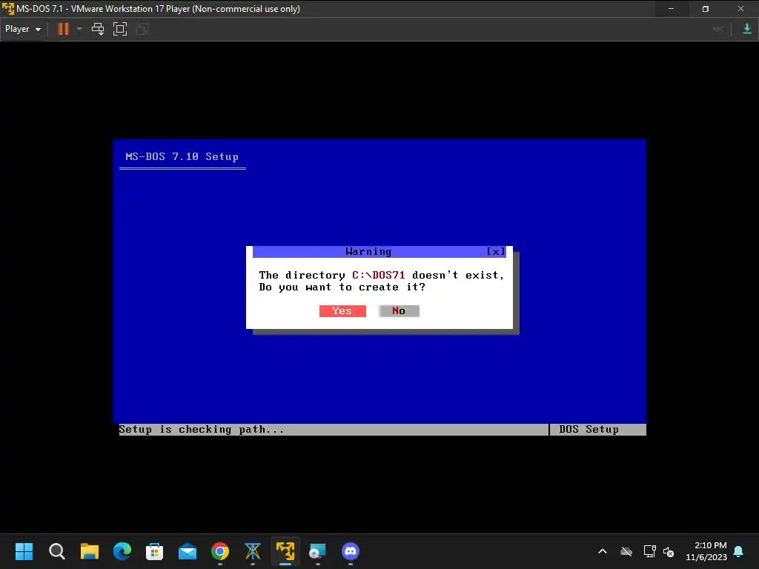Viewport: 759px width, 569px height.
Task: Click the 'DOS Setup' status bar label
Action: pos(589,429)
